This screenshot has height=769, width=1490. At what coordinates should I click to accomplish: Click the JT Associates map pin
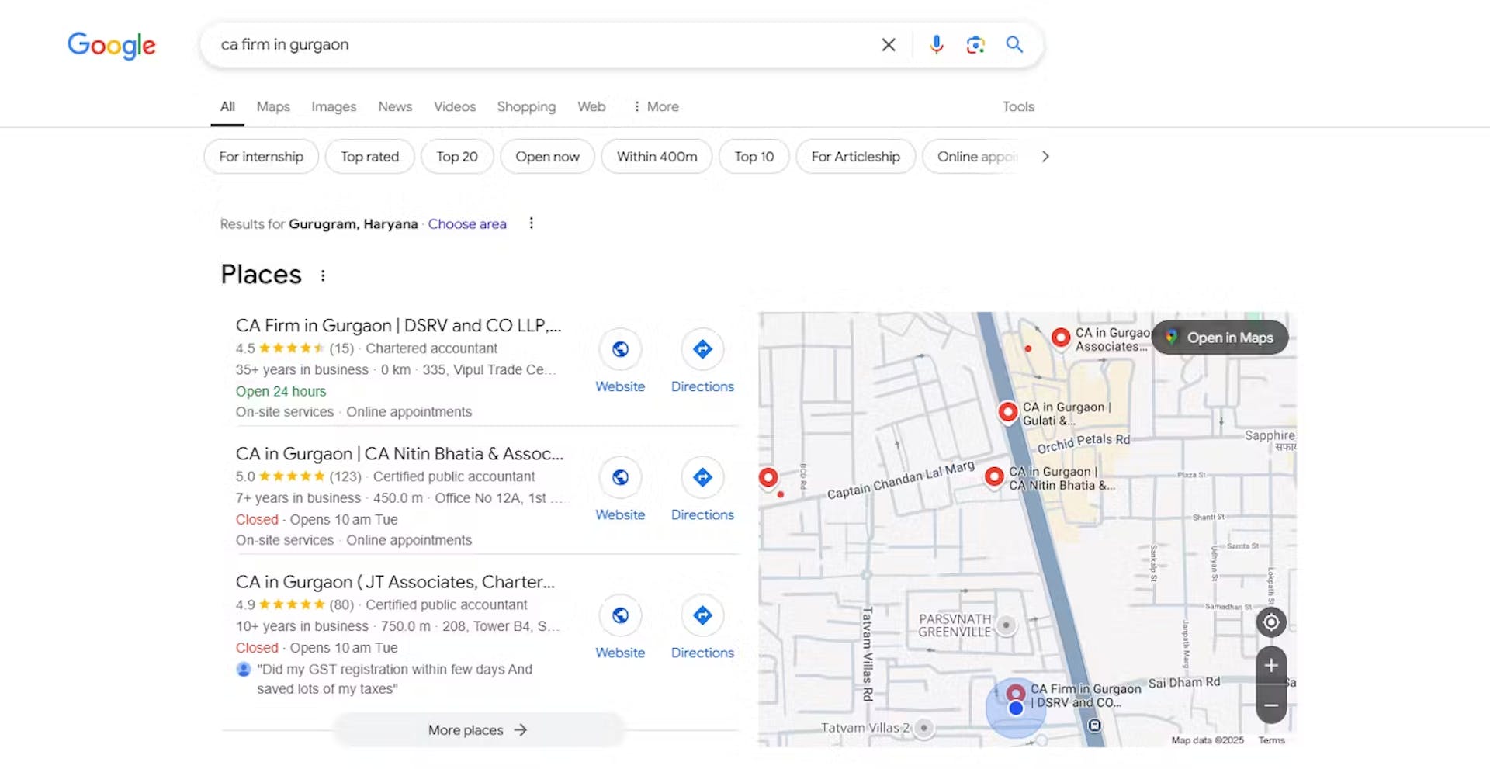click(x=1061, y=338)
